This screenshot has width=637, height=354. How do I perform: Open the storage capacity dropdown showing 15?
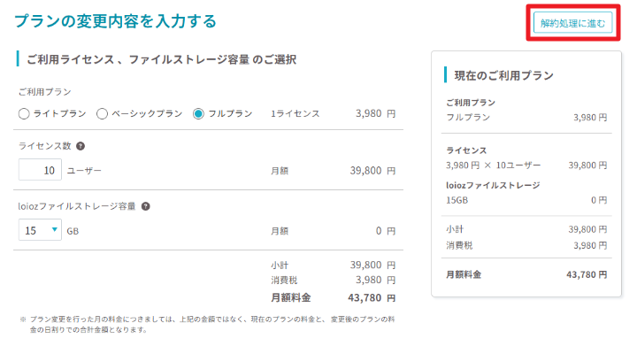40,230
